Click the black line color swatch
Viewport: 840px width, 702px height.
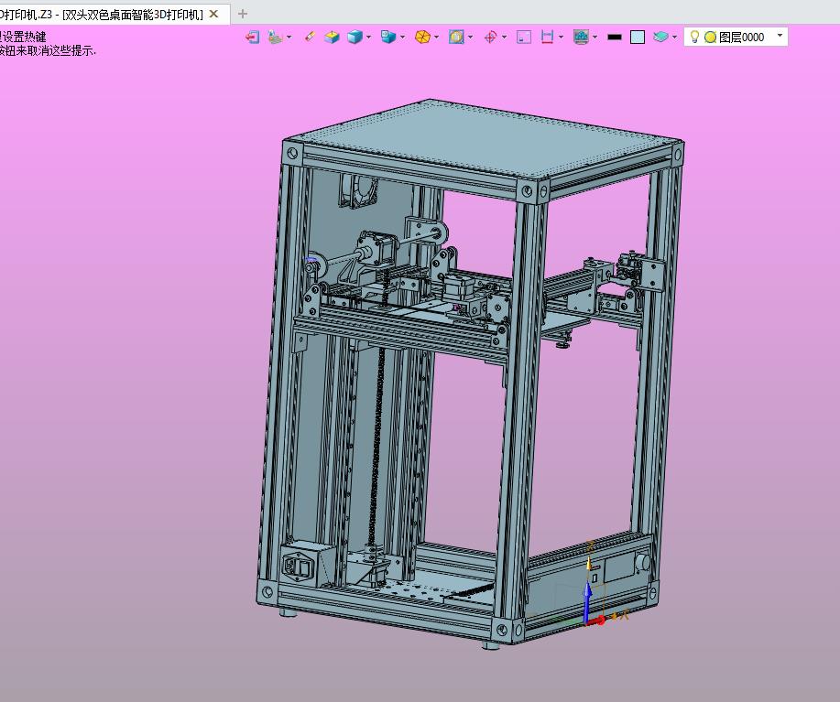[615, 37]
